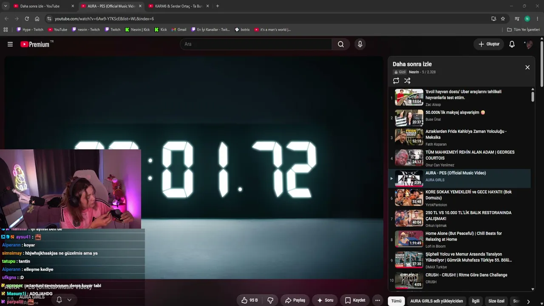Click the Oluştur create button
The height and width of the screenshot is (306, 544).
click(x=489, y=44)
